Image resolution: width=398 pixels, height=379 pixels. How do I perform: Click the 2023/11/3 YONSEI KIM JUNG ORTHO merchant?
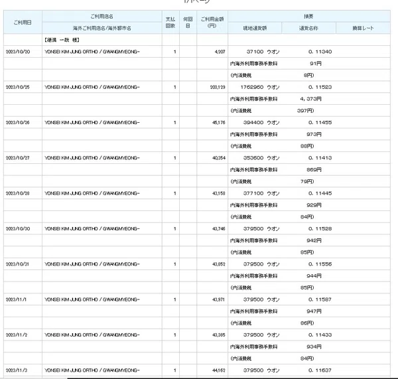(92, 370)
